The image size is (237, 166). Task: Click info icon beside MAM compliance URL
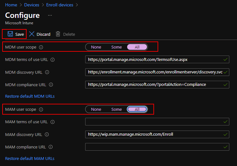tap(51, 147)
